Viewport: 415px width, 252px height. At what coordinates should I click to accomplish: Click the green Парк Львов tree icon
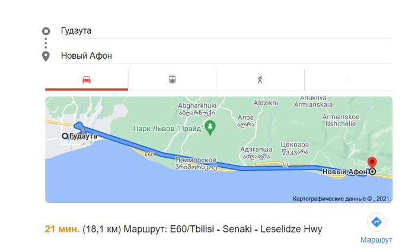(x=209, y=126)
